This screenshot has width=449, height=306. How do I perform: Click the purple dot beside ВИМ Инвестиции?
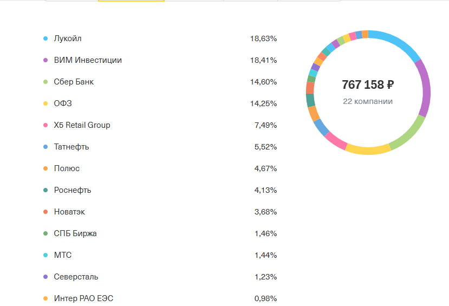click(45, 60)
